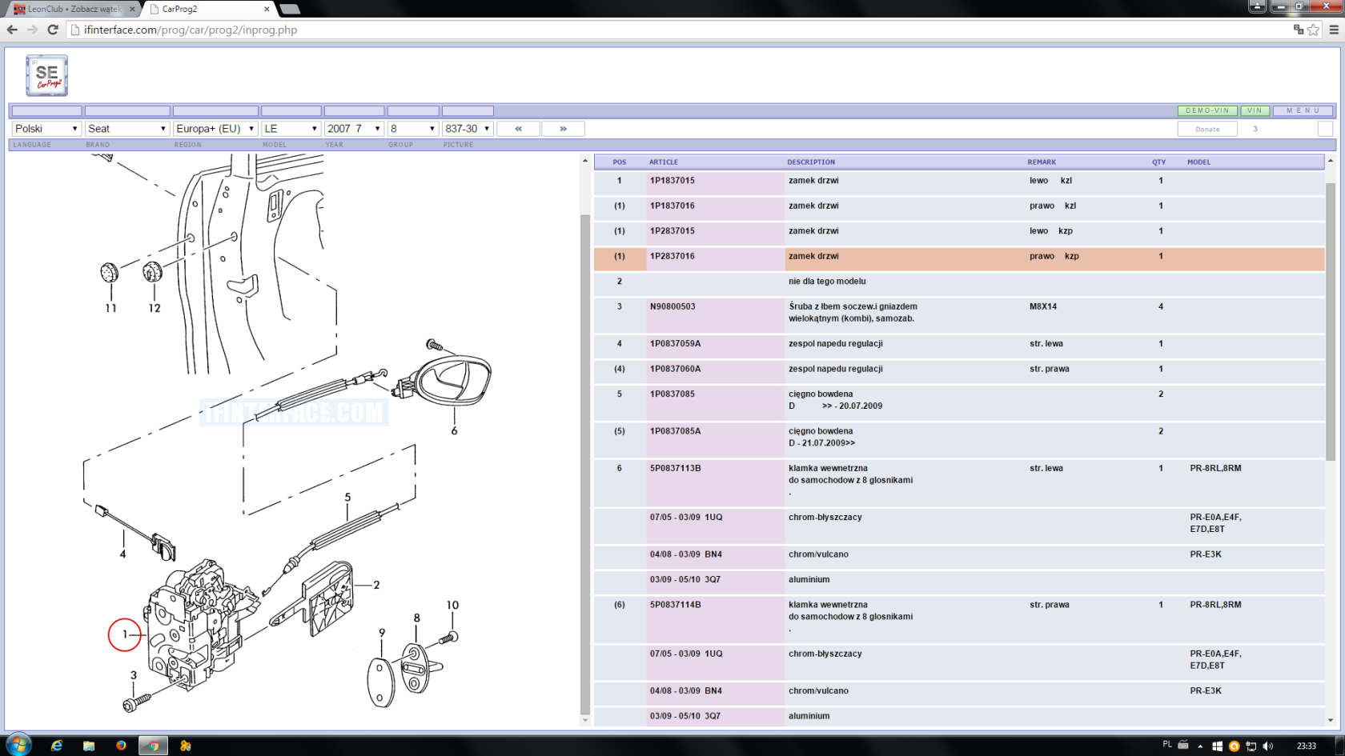Click the taskbar clock 23:33

(1306, 746)
